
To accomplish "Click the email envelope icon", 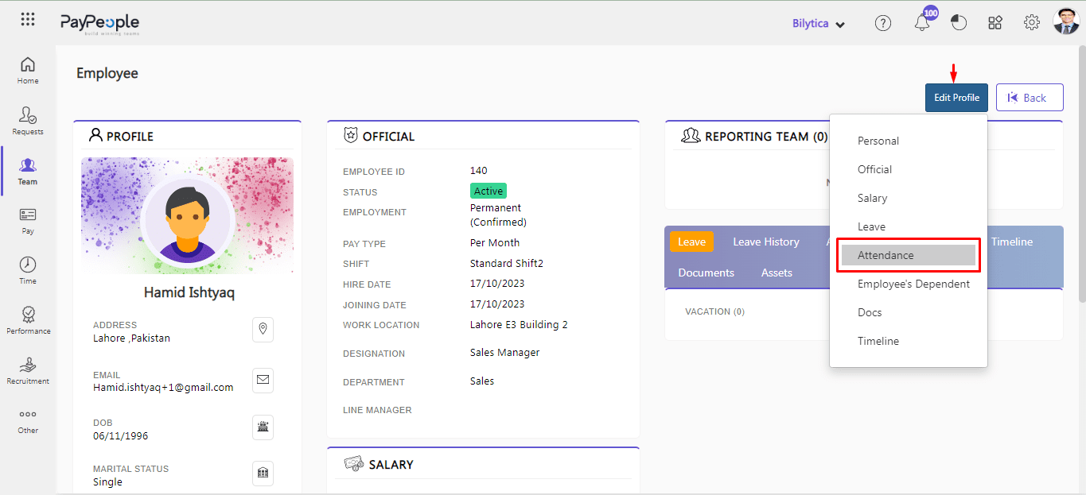I will coord(263,380).
